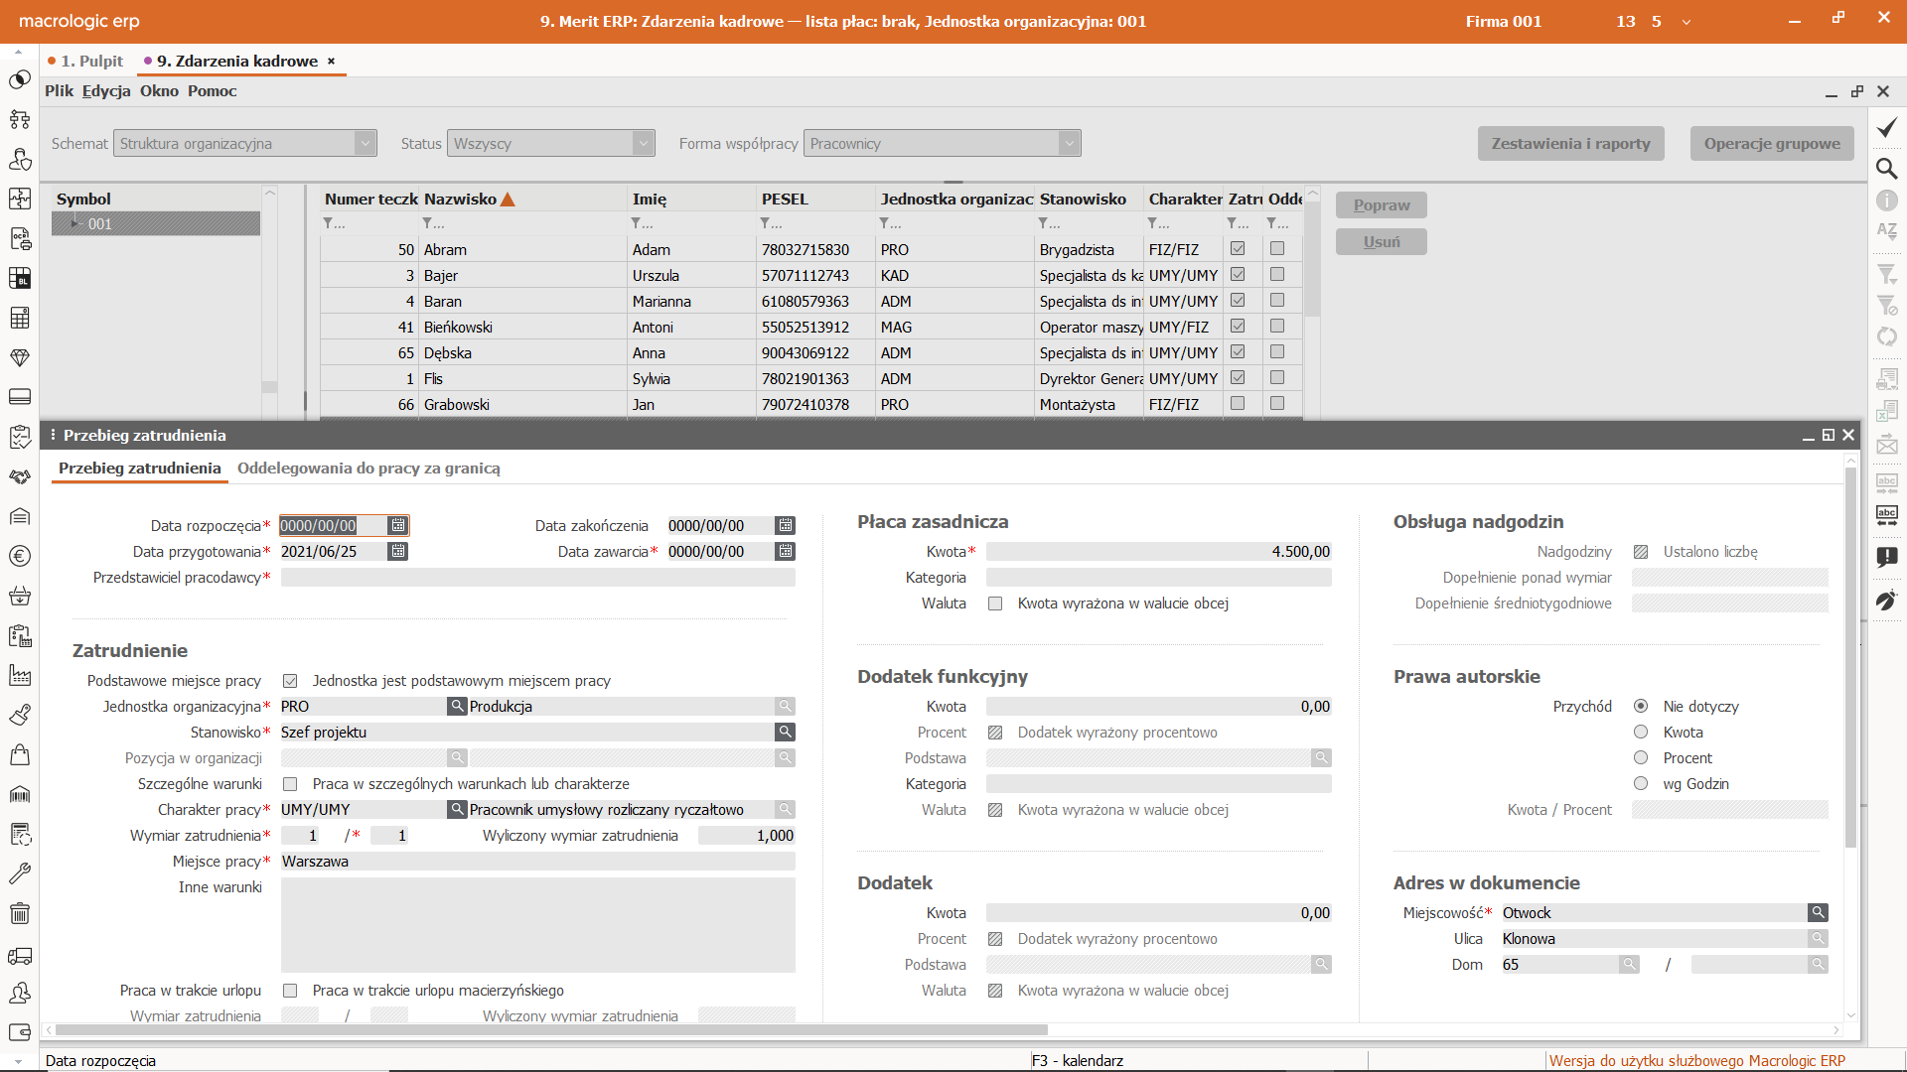Click the AZ sort icon in right toolbar
The width and height of the screenshot is (1907, 1072).
pos(1886,230)
